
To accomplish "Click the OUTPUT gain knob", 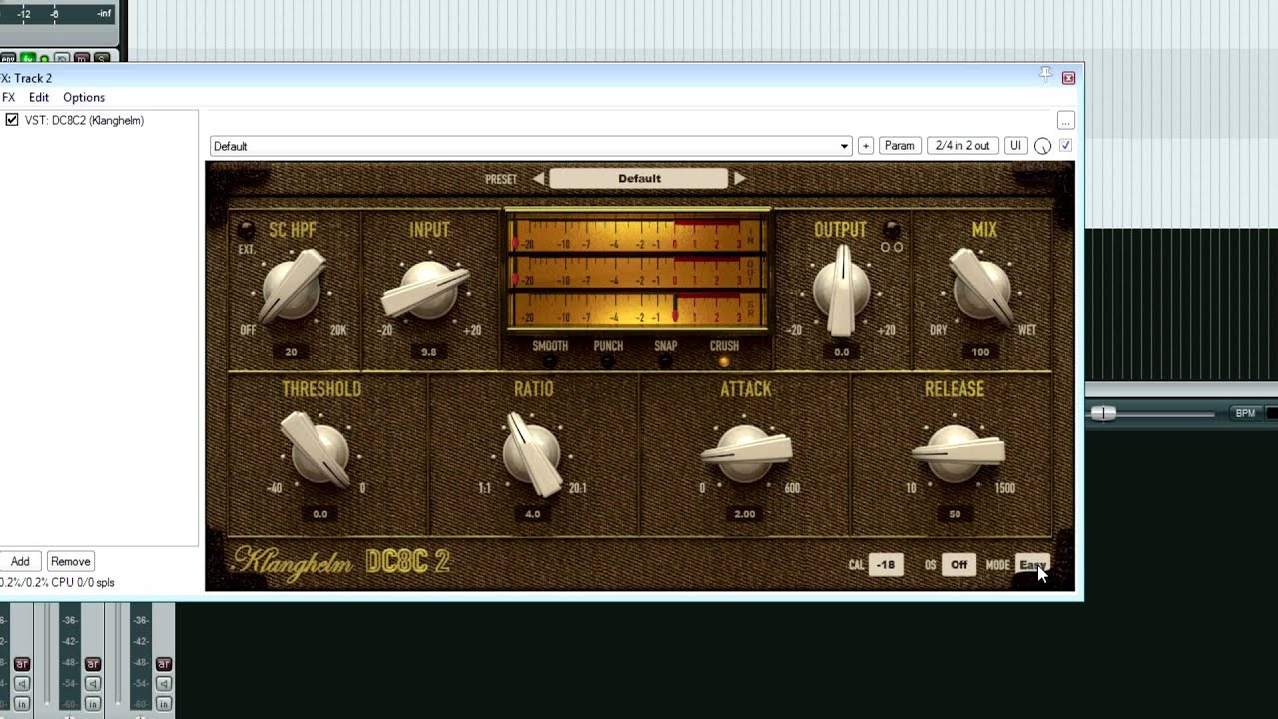I will tap(841, 290).
